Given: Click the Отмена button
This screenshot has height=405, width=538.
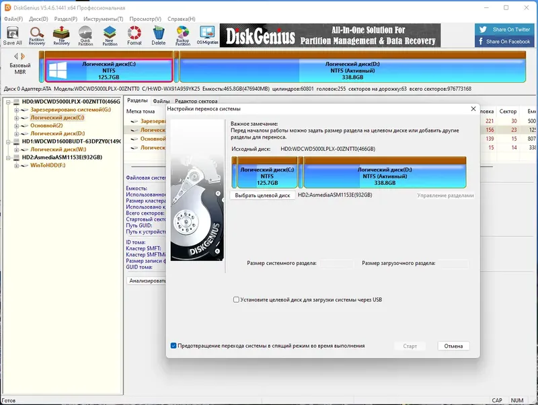Looking at the screenshot, I should (453, 346).
